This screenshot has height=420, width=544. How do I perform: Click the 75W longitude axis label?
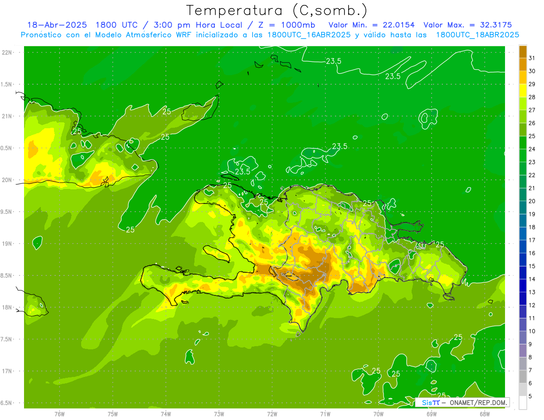point(112,414)
